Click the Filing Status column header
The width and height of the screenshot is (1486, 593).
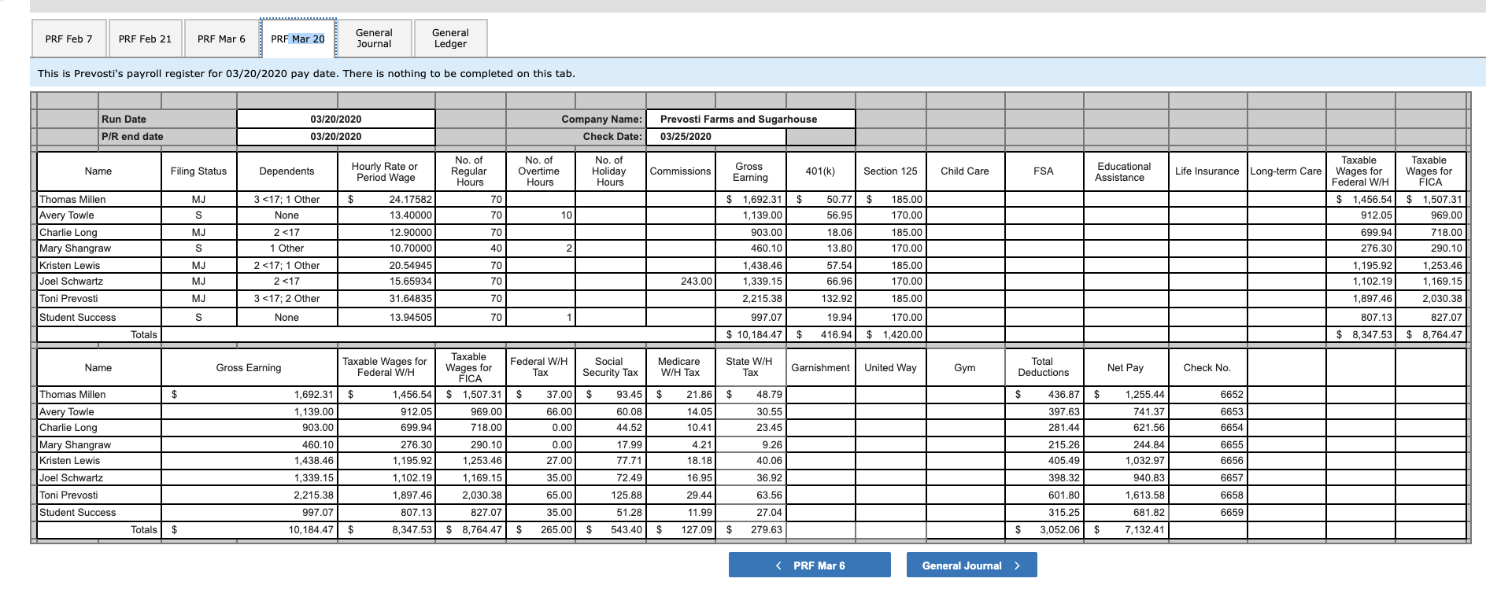[x=198, y=171]
